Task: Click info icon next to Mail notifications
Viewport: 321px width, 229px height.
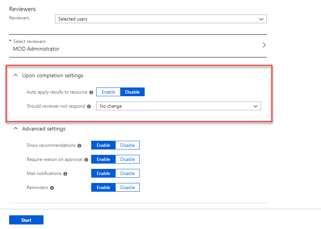Action: point(65,174)
